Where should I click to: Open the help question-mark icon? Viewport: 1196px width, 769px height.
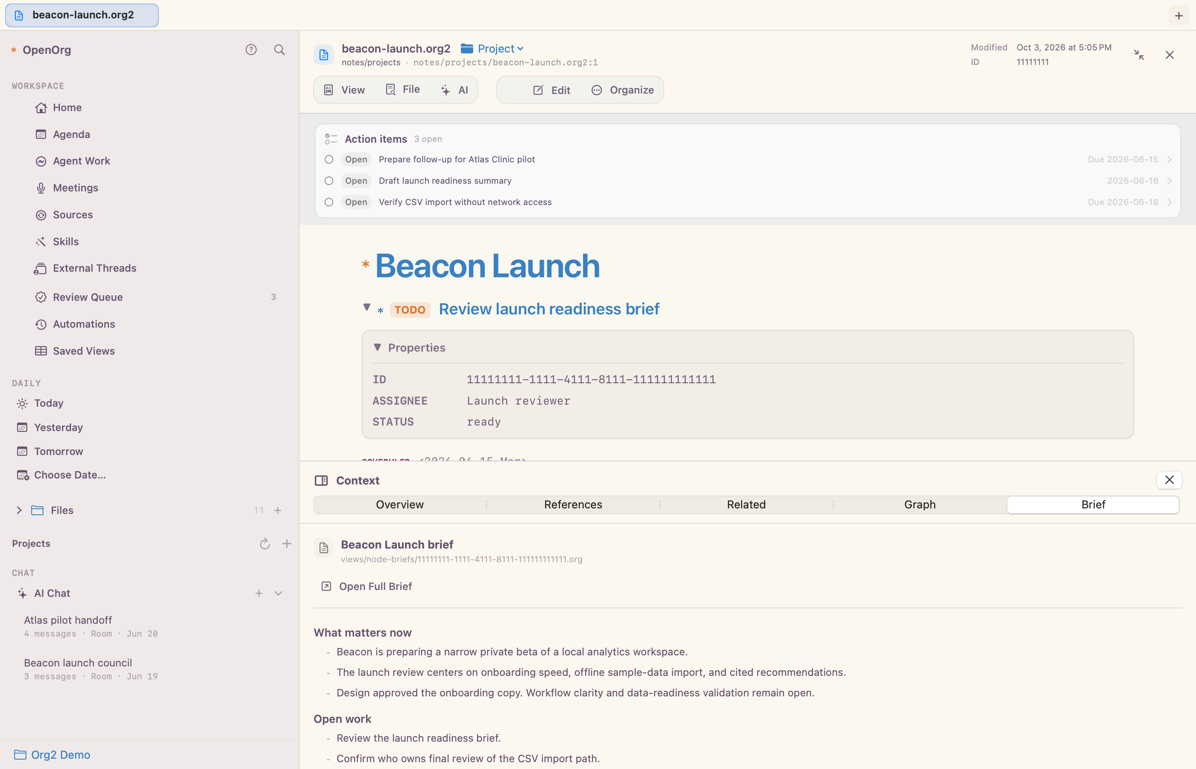[251, 50]
